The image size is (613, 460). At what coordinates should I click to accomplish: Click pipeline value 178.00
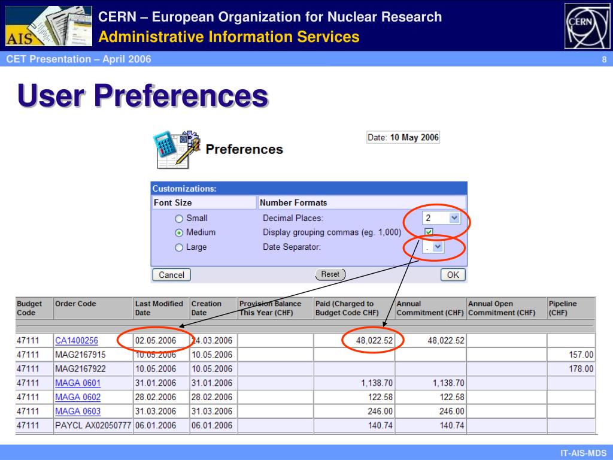tap(581, 369)
